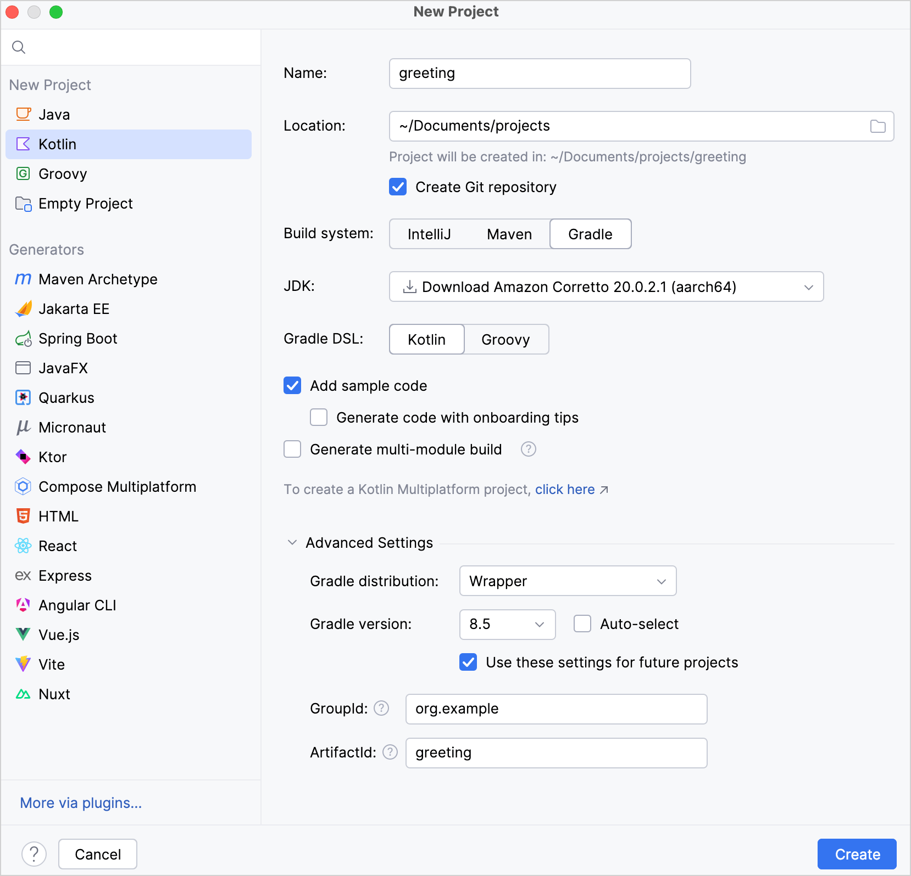Select the Vue.js generator icon
Viewport: 911px width, 876px height.
point(23,634)
